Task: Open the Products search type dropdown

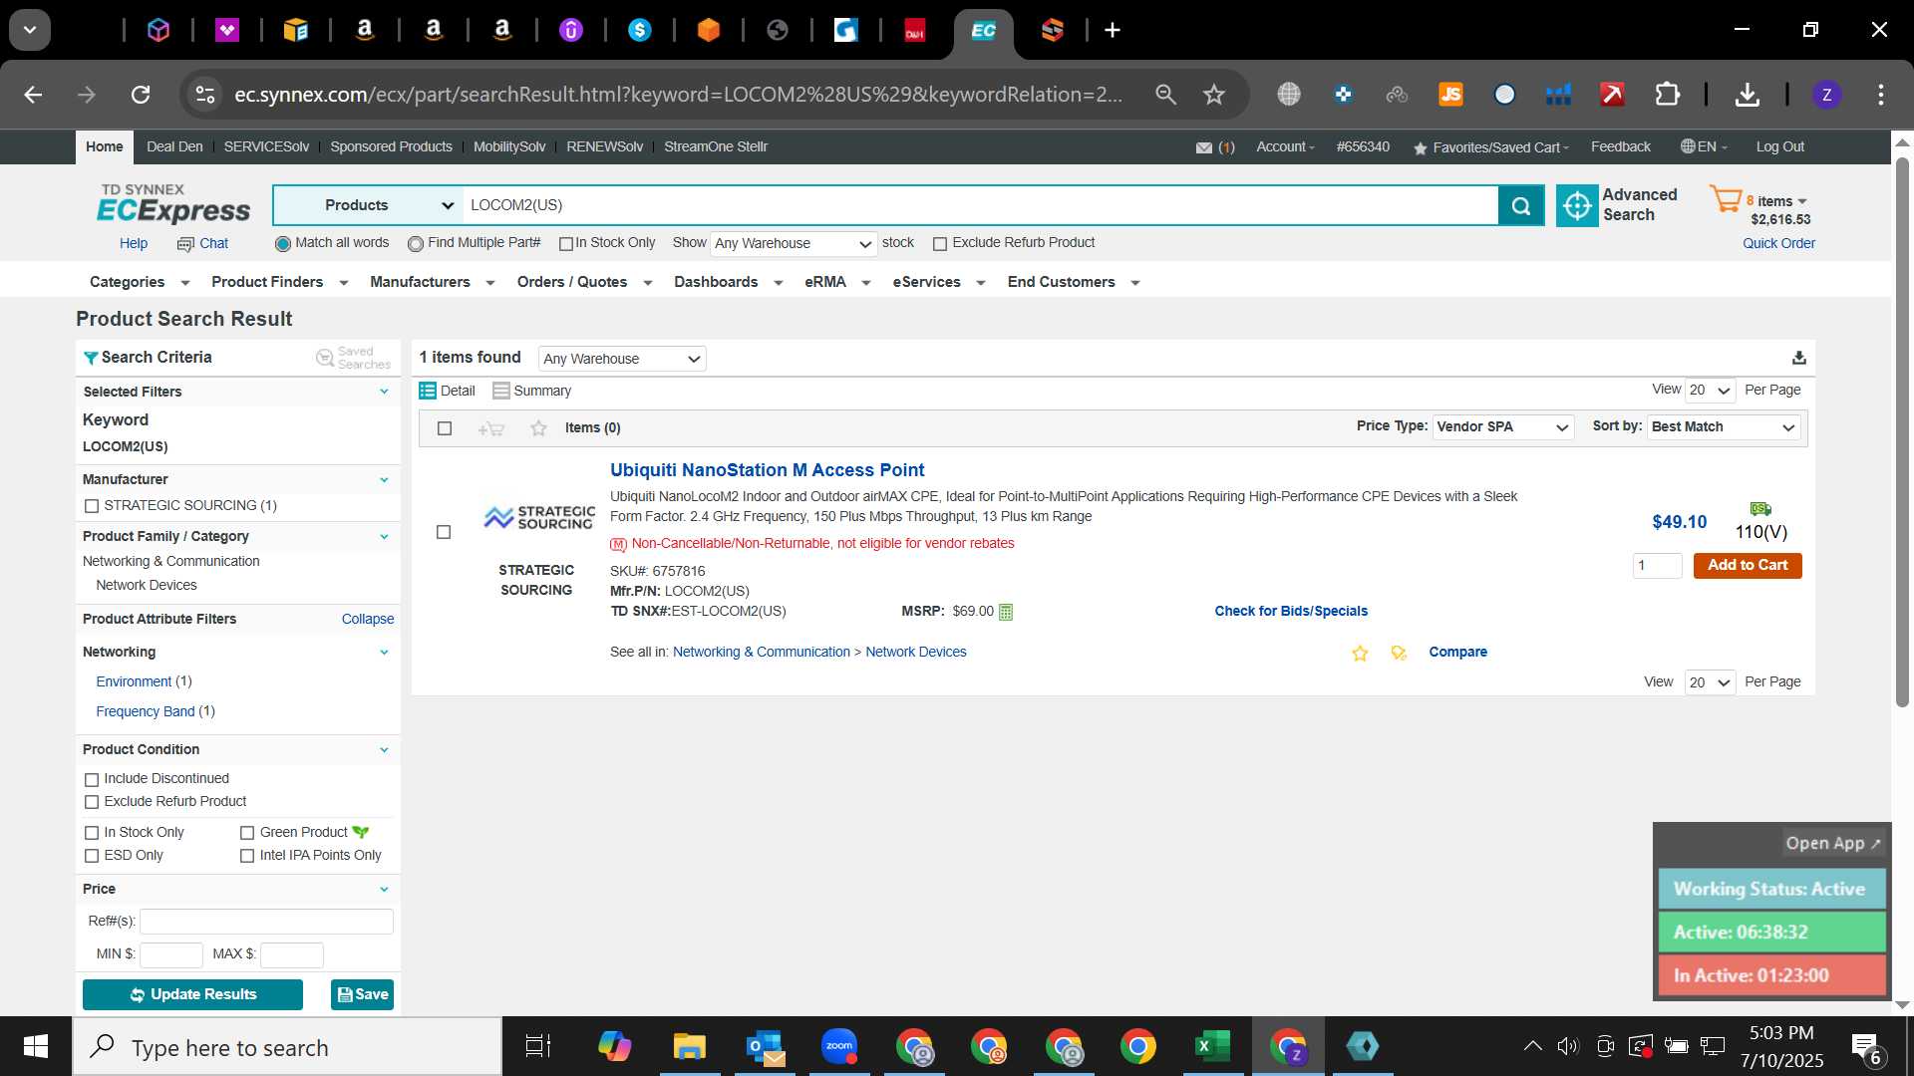Action: [x=368, y=205]
